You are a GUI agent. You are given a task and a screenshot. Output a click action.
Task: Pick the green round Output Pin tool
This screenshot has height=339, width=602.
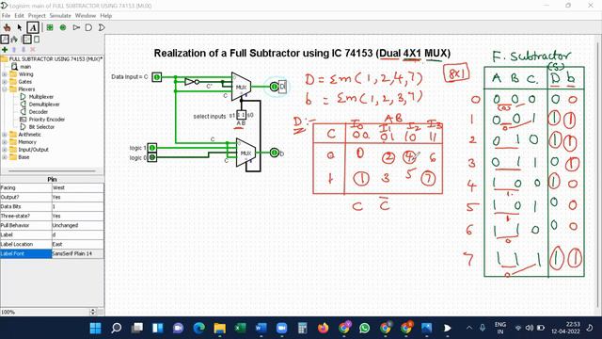coord(63,27)
